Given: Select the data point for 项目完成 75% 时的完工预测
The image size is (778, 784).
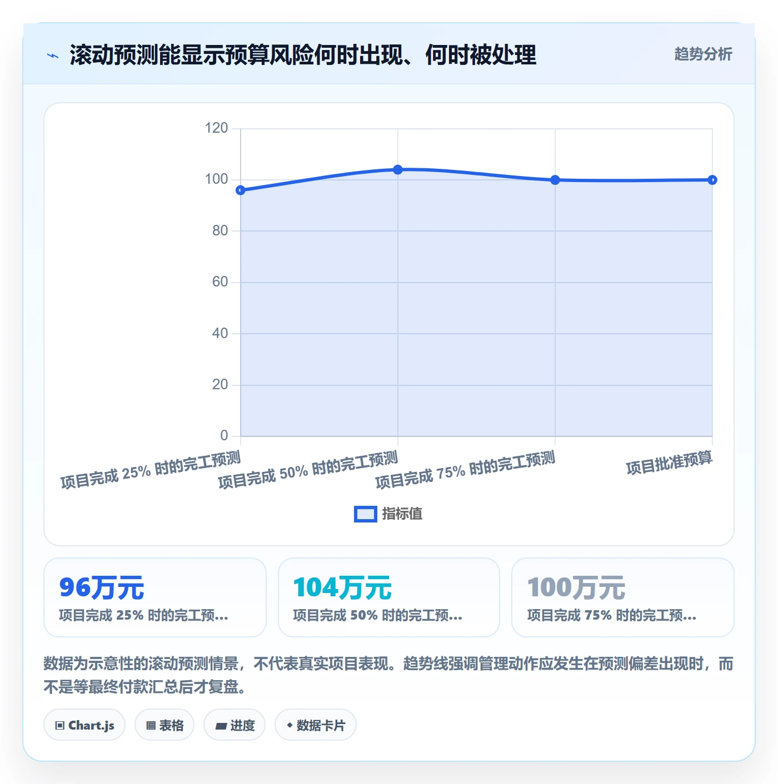Looking at the screenshot, I should coord(555,180).
